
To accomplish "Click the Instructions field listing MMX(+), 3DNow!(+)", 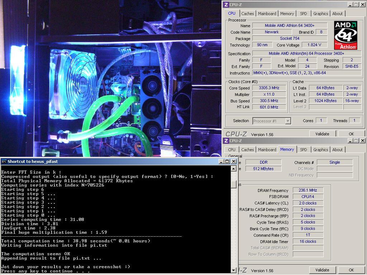I will (307, 73).
